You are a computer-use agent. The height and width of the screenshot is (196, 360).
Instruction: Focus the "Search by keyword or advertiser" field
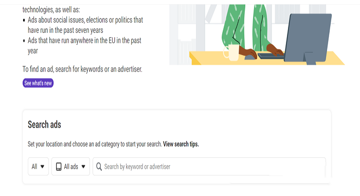tap(209, 166)
